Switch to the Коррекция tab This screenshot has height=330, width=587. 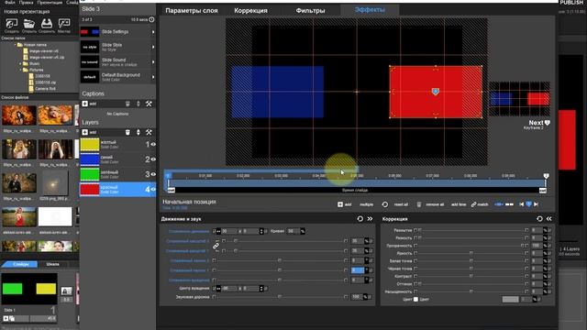click(x=250, y=10)
